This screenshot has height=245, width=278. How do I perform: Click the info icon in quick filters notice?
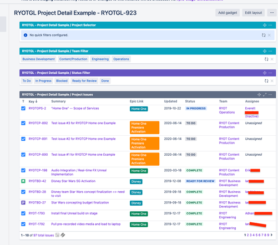26,35
